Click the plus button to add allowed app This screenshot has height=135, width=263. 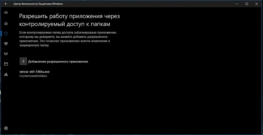click(23, 61)
